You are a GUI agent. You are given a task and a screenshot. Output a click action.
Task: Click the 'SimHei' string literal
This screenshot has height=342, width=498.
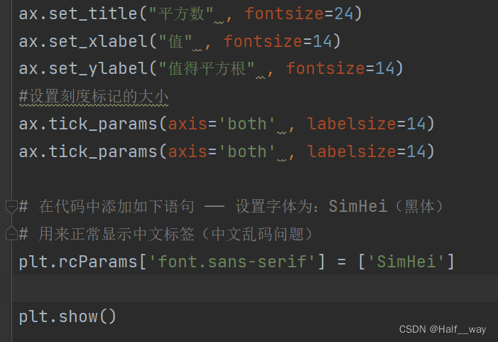pyautogui.click(x=406, y=262)
